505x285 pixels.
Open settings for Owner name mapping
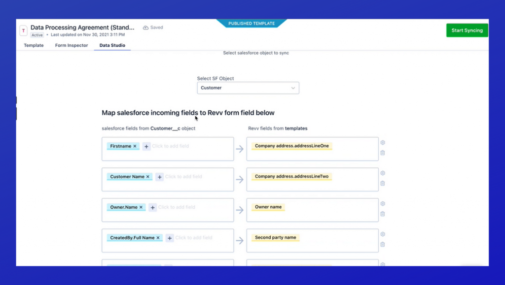click(x=383, y=204)
